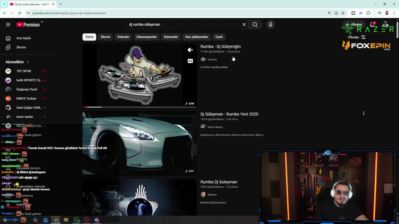399x224 pixels.
Task: Open Copilot from the taskbar
Action: click(36, 220)
